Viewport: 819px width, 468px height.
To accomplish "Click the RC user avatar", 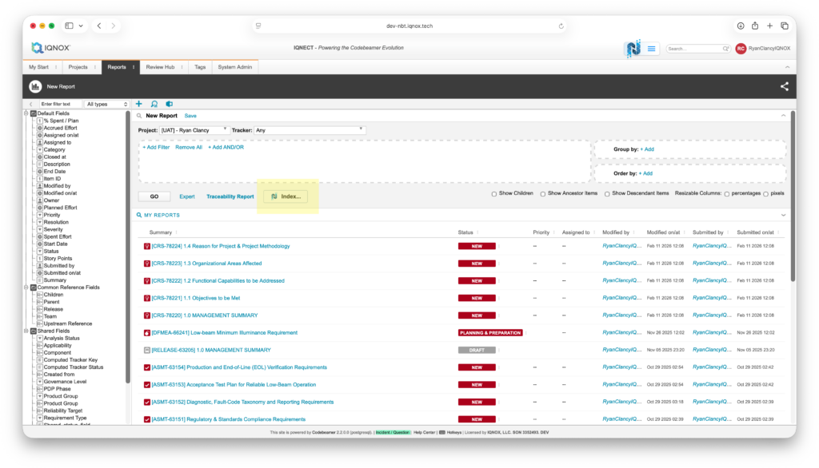I will [741, 49].
